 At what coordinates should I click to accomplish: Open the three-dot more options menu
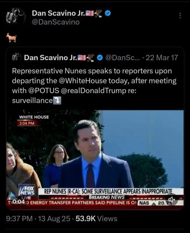tap(180, 15)
